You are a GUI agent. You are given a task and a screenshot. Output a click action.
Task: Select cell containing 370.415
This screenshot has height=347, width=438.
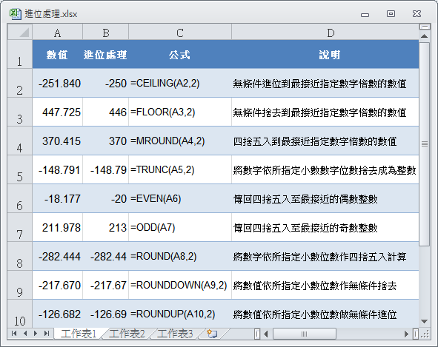click(57, 141)
